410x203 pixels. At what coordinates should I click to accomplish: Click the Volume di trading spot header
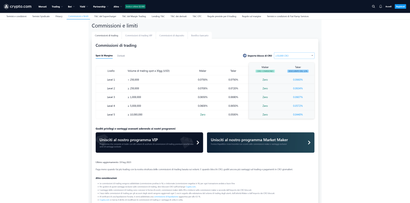149,71
